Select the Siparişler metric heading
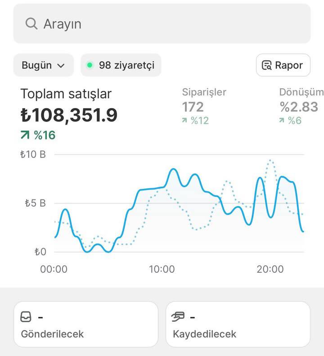The height and width of the screenshot is (356, 324). click(204, 92)
